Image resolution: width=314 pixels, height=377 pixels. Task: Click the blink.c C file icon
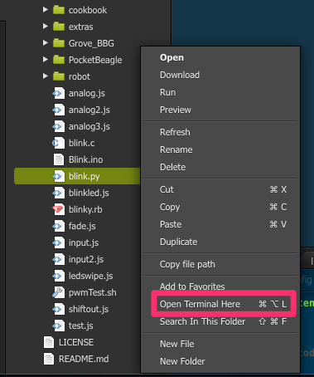[x=58, y=143]
